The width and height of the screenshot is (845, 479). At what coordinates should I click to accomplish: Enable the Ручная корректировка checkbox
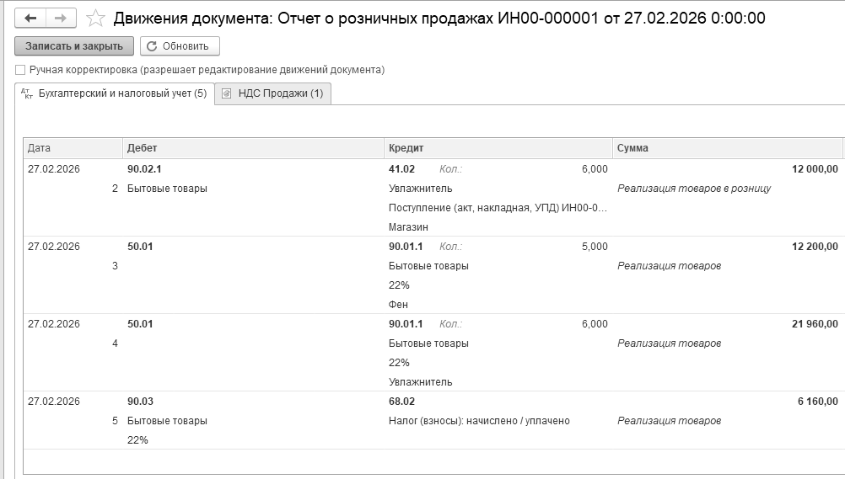click(x=20, y=70)
